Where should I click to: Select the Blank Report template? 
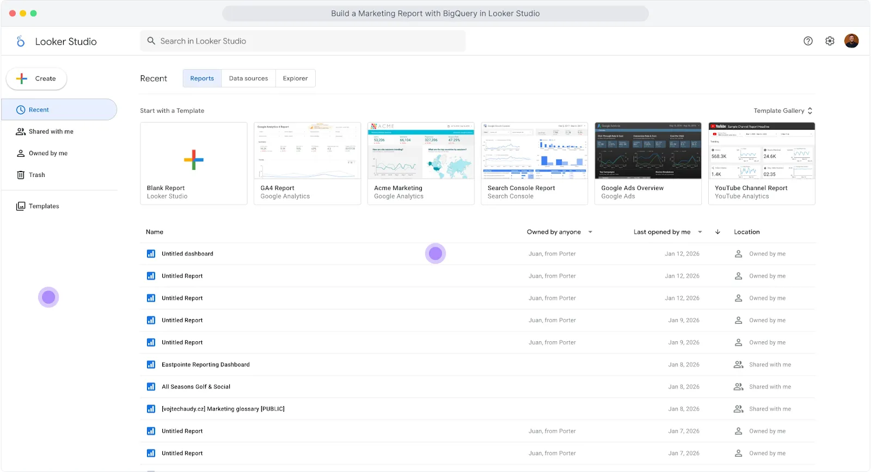(193, 163)
